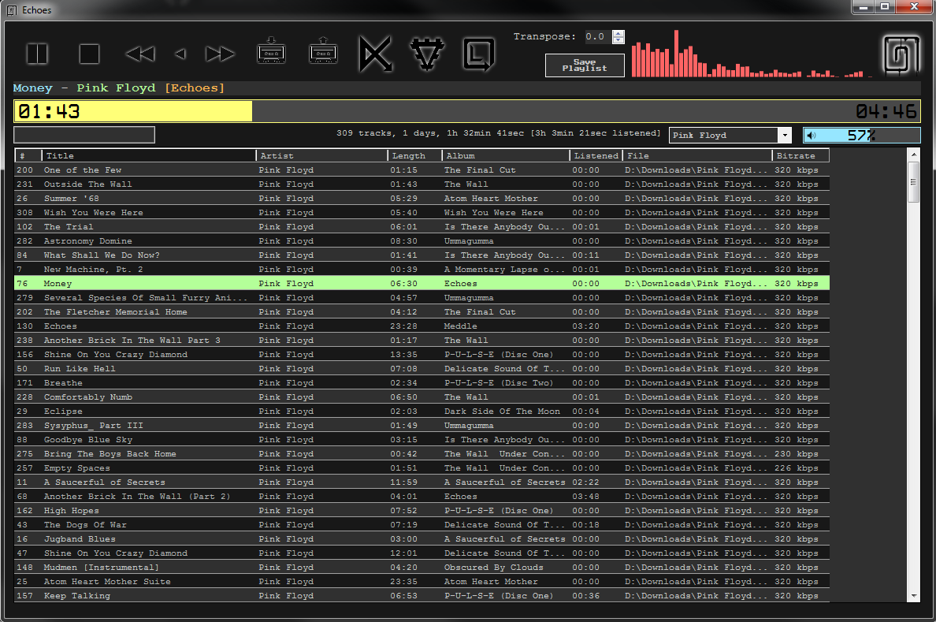
Task: Select the highlighted Money track row
Action: [x=422, y=283]
